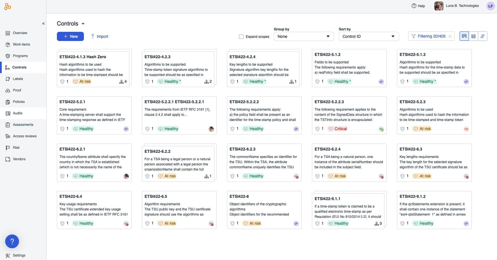The width and height of the screenshot is (497, 260).
Task: Click the Import button
Action: [x=99, y=36]
